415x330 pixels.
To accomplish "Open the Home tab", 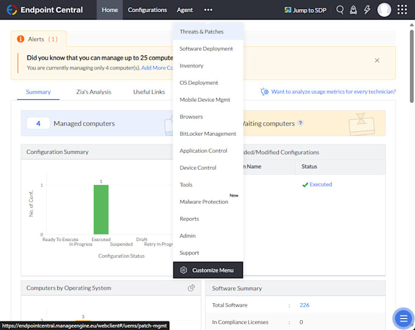I will tap(110, 10).
